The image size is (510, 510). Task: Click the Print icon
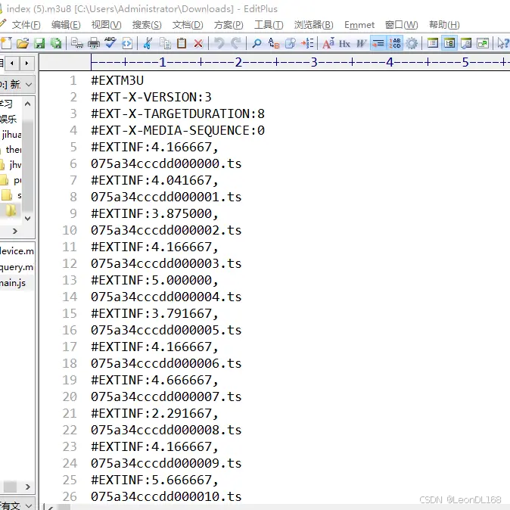(94, 43)
